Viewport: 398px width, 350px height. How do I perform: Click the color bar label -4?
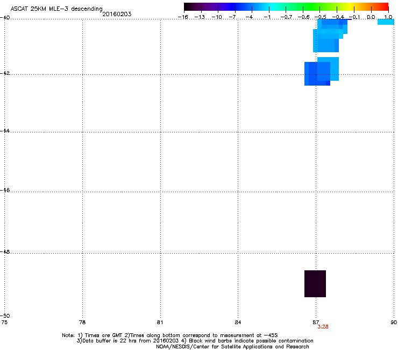[x=249, y=17]
